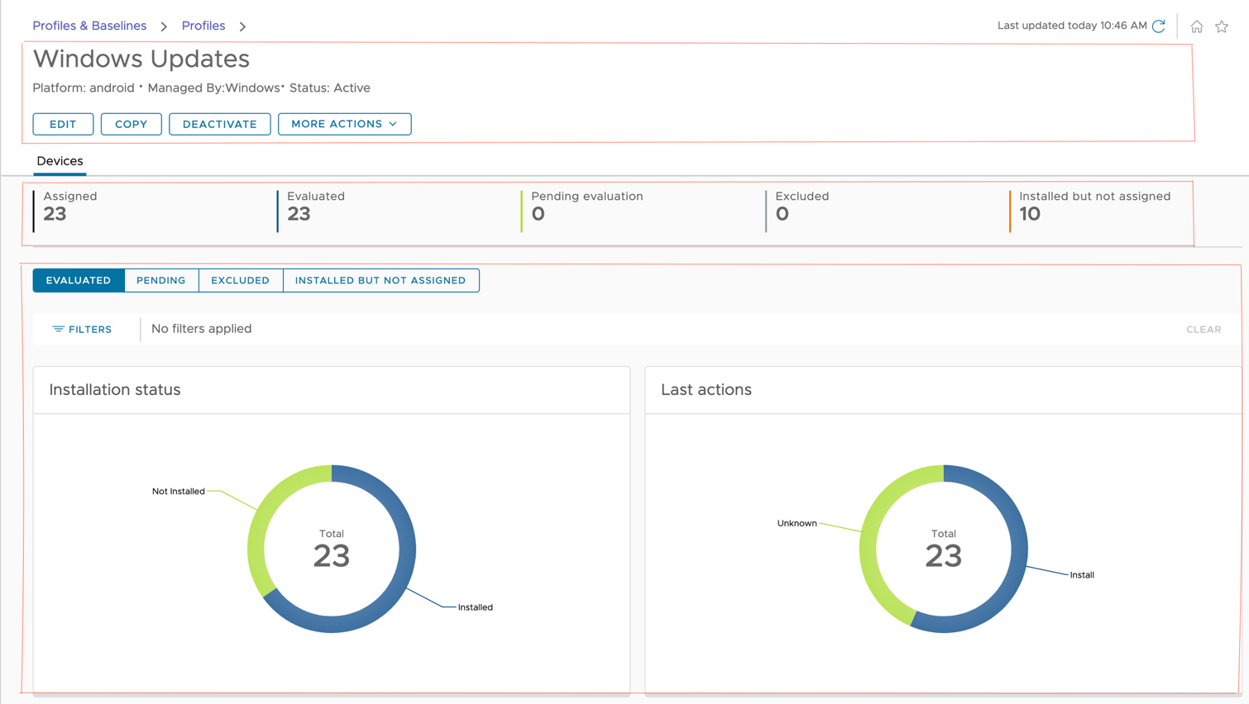The height and width of the screenshot is (704, 1249).
Task: Deactivate the Windows Updates profile
Action: coord(219,124)
